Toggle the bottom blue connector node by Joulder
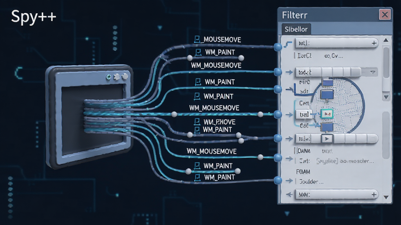401x225 pixels. [x=278, y=180]
